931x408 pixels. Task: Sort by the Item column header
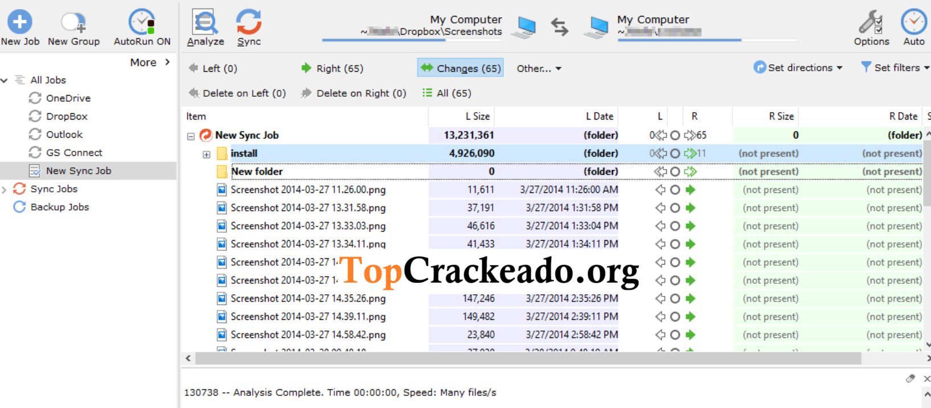(196, 116)
